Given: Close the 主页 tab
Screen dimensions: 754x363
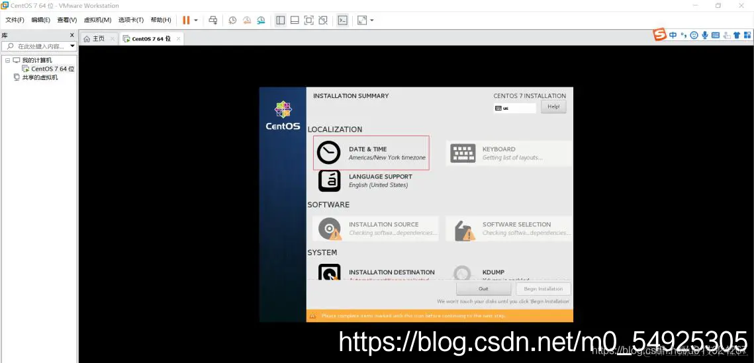Looking at the screenshot, I should [112, 38].
